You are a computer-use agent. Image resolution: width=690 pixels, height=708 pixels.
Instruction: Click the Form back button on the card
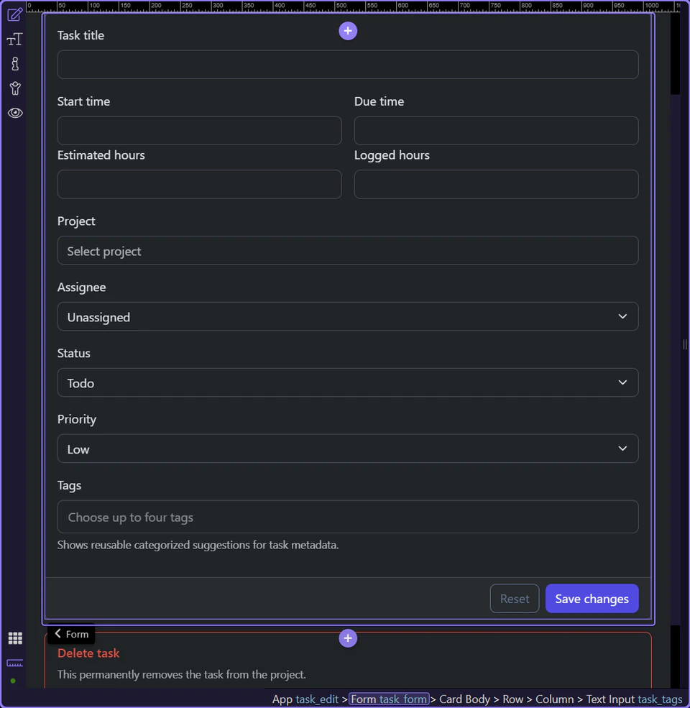70,634
